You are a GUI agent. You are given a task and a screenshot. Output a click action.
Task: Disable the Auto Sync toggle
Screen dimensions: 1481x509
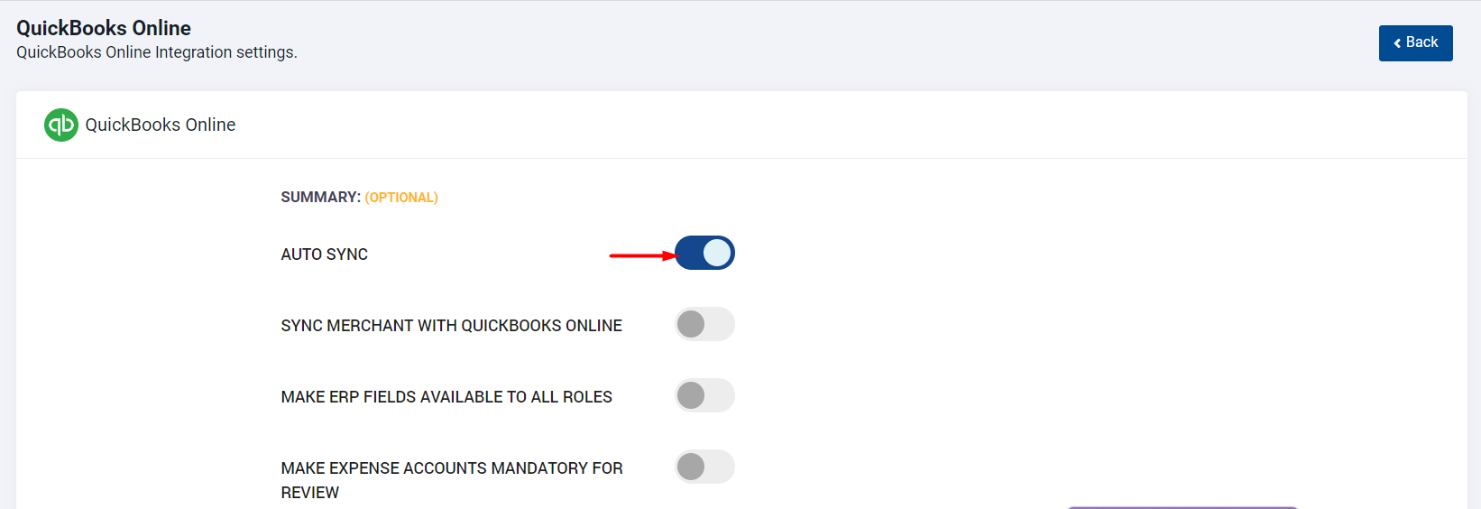(704, 253)
